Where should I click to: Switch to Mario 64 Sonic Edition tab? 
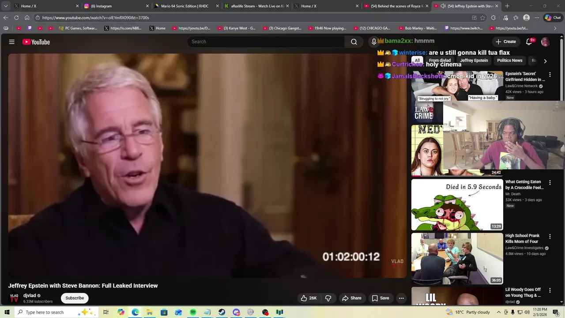pos(186,6)
